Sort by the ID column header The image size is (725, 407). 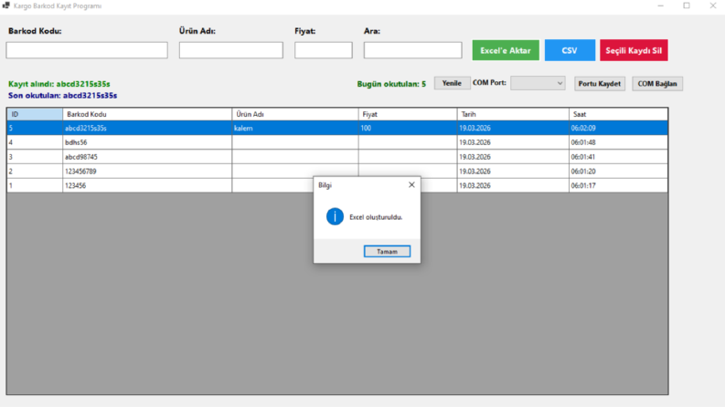[x=35, y=114]
